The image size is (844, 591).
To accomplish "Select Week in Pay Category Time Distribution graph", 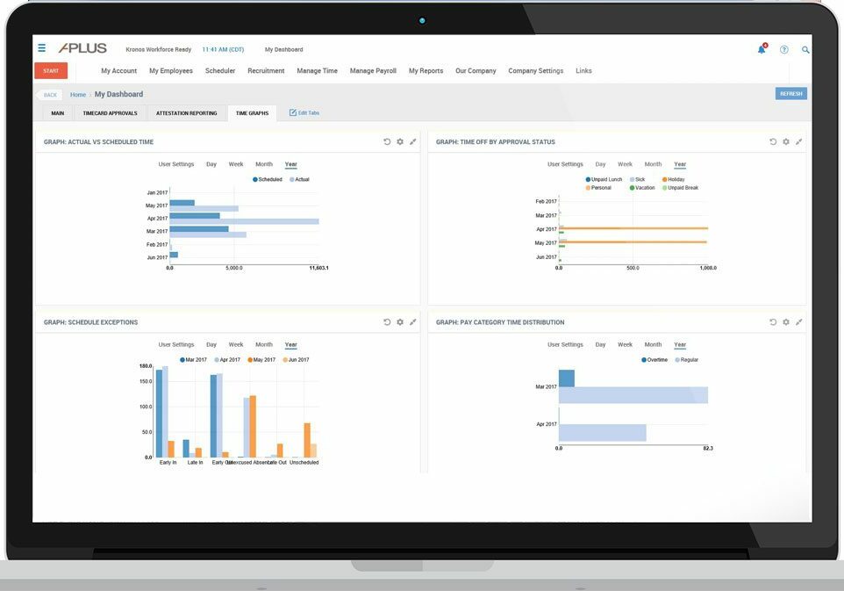I will pos(625,345).
